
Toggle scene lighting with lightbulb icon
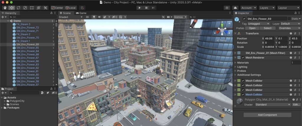pos(94,17)
